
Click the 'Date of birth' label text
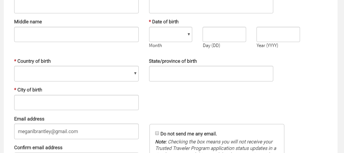coord(165,22)
